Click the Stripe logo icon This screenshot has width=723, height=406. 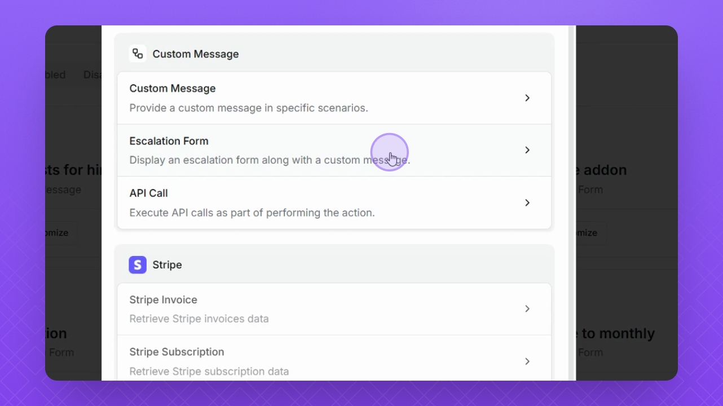click(138, 264)
